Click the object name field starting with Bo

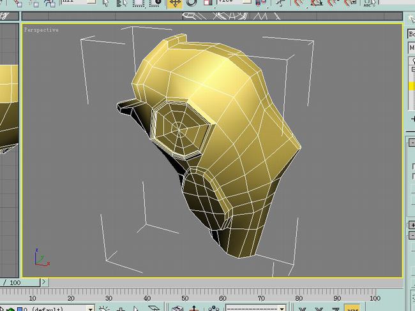click(411, 34)
